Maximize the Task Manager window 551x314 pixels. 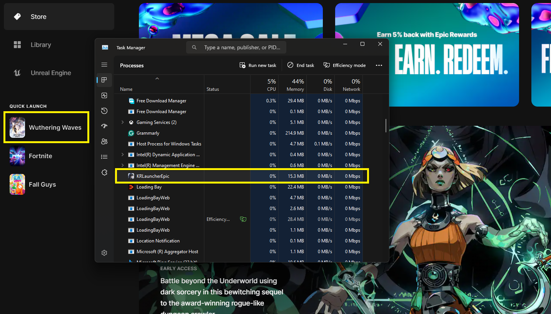[362, 44]
